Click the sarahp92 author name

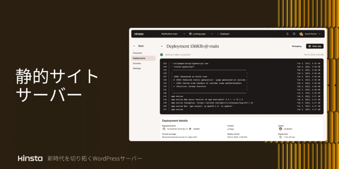coord(288,129)
